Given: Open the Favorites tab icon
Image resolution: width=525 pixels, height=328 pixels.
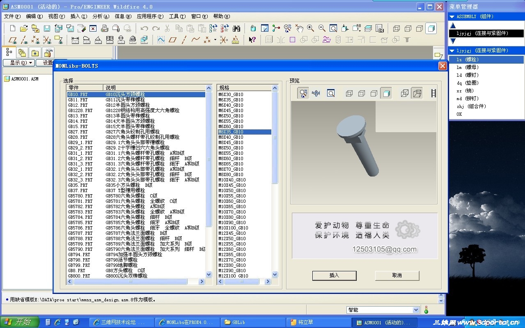Looking at the screenshot, I should [x=35, y=53].
